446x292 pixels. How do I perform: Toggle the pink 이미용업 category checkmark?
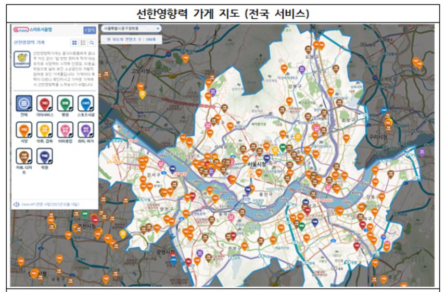65,128
